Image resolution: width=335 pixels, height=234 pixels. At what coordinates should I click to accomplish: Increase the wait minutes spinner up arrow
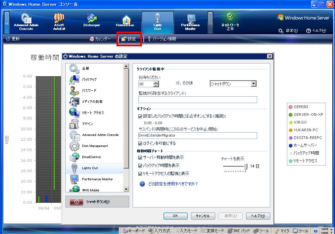(156, 83)
